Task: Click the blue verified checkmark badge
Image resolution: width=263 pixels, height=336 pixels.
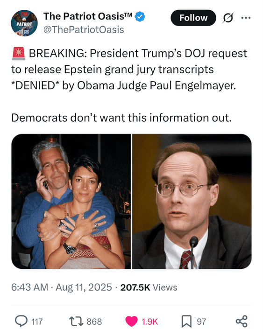Action: point(140,16)
